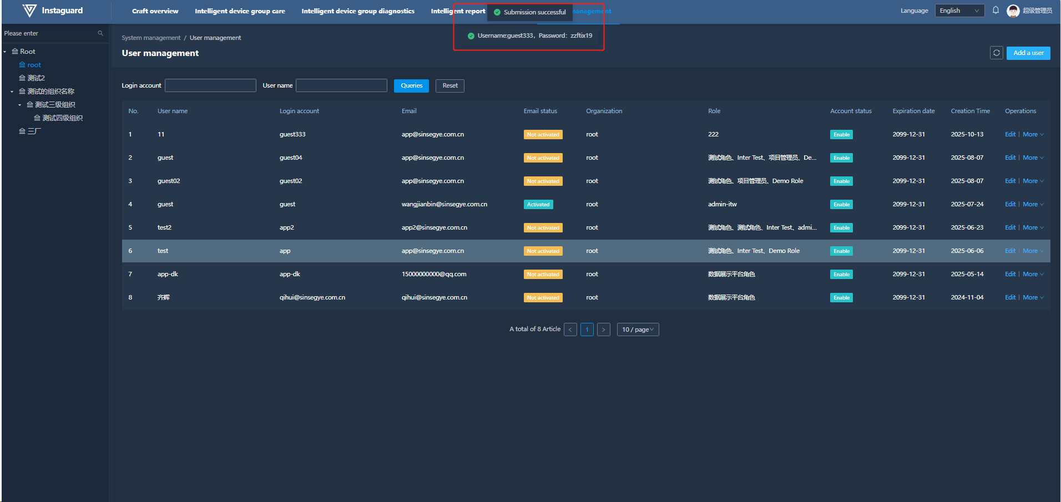
Task: Expand More options for guest333 row
Action: tap(1032, 135)
